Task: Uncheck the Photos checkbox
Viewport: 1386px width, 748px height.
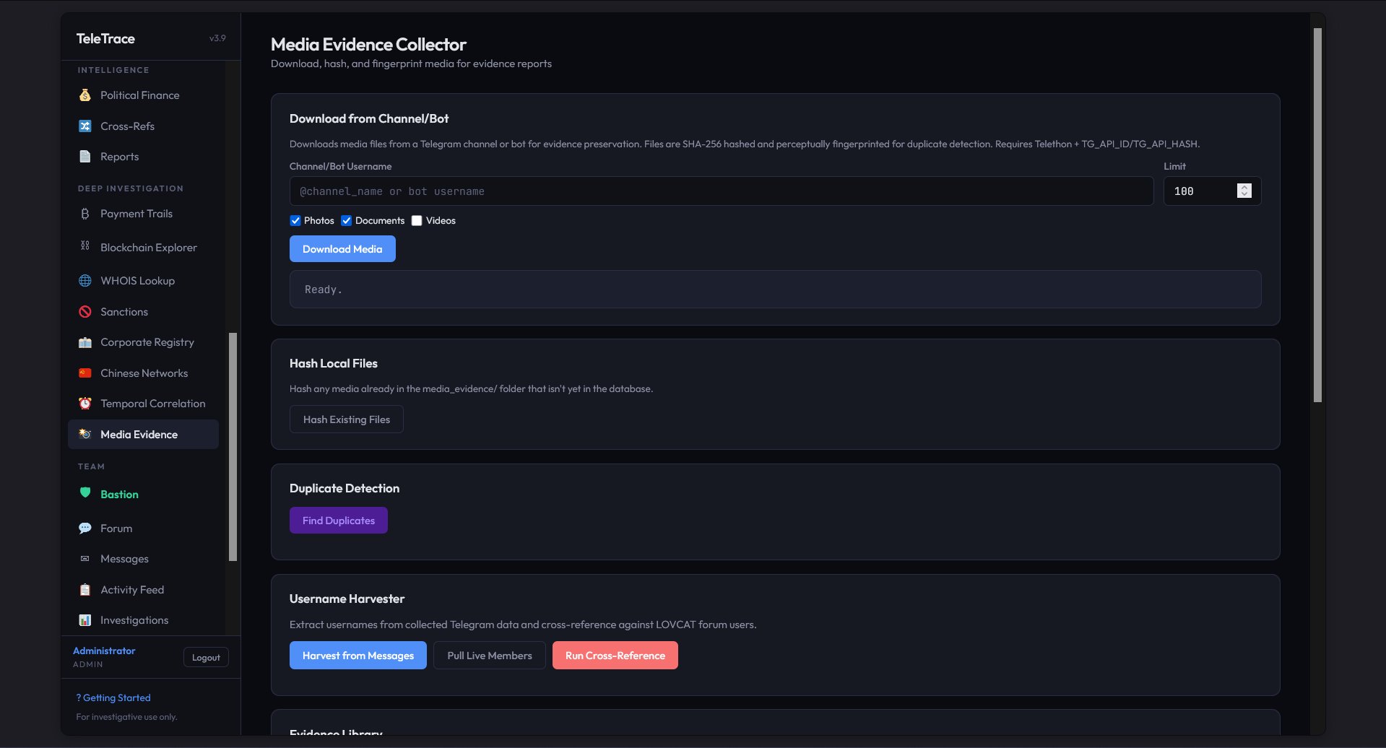Action: (x=295, y=221)
